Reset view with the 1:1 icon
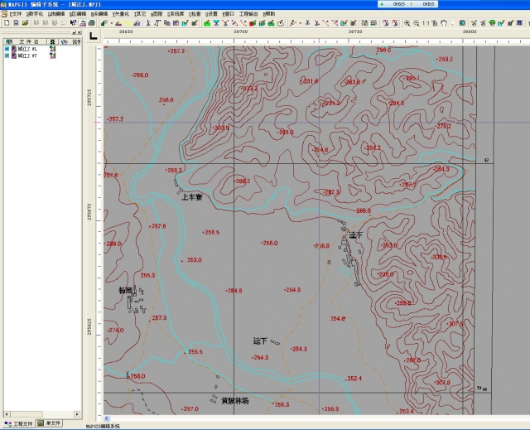 click(x=426, y=23)
